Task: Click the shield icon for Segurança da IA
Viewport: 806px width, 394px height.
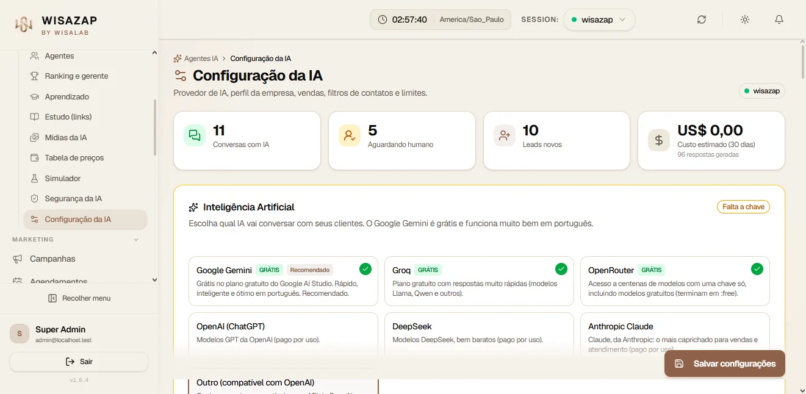Action: click(35, 199)
